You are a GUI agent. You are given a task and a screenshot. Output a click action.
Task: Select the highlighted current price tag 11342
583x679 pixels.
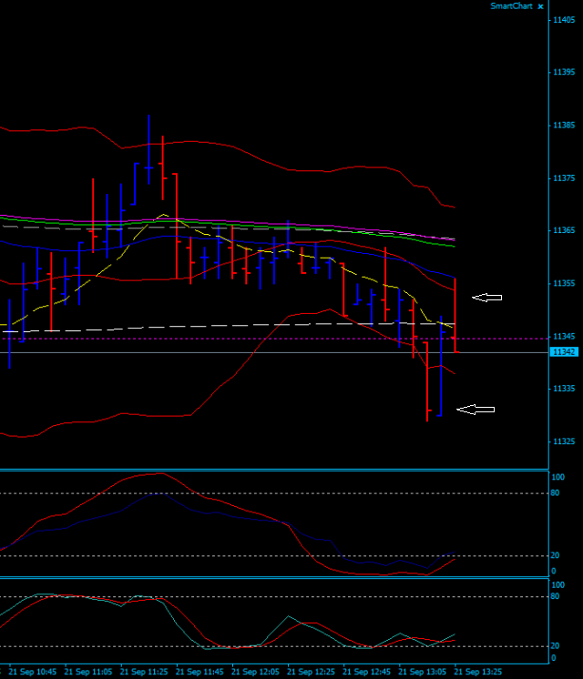564,352
